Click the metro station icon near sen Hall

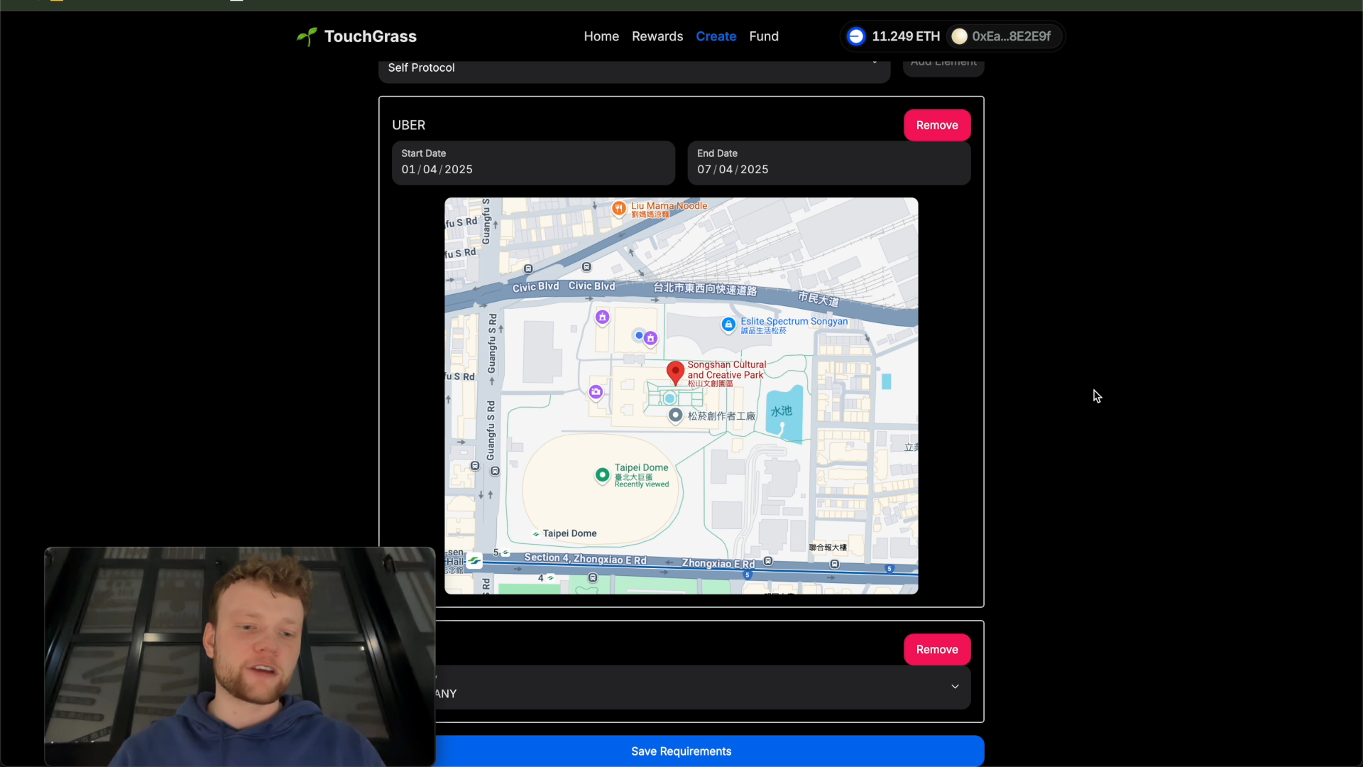[474, 561]
